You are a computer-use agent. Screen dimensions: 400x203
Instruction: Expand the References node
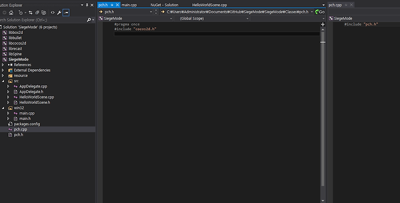pos(3,65)
